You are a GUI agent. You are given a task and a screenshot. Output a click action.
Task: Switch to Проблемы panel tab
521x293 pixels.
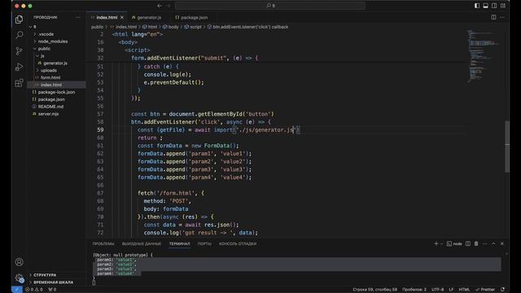[103, 244]
